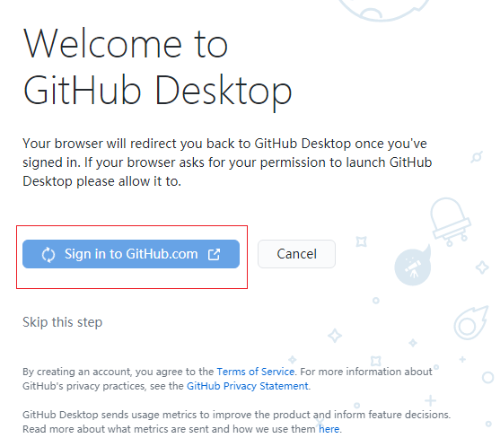Select the Skip this step link
500x438 pixels.
click(x=63, y=322)
